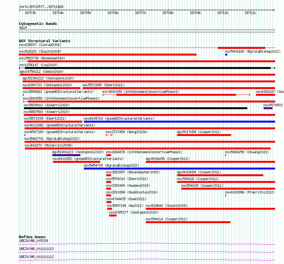The image size is (284, 264).
Task: Open nsv4547280 gnomAD variant label
Action: pyautogui.click(x=60, y=132)
